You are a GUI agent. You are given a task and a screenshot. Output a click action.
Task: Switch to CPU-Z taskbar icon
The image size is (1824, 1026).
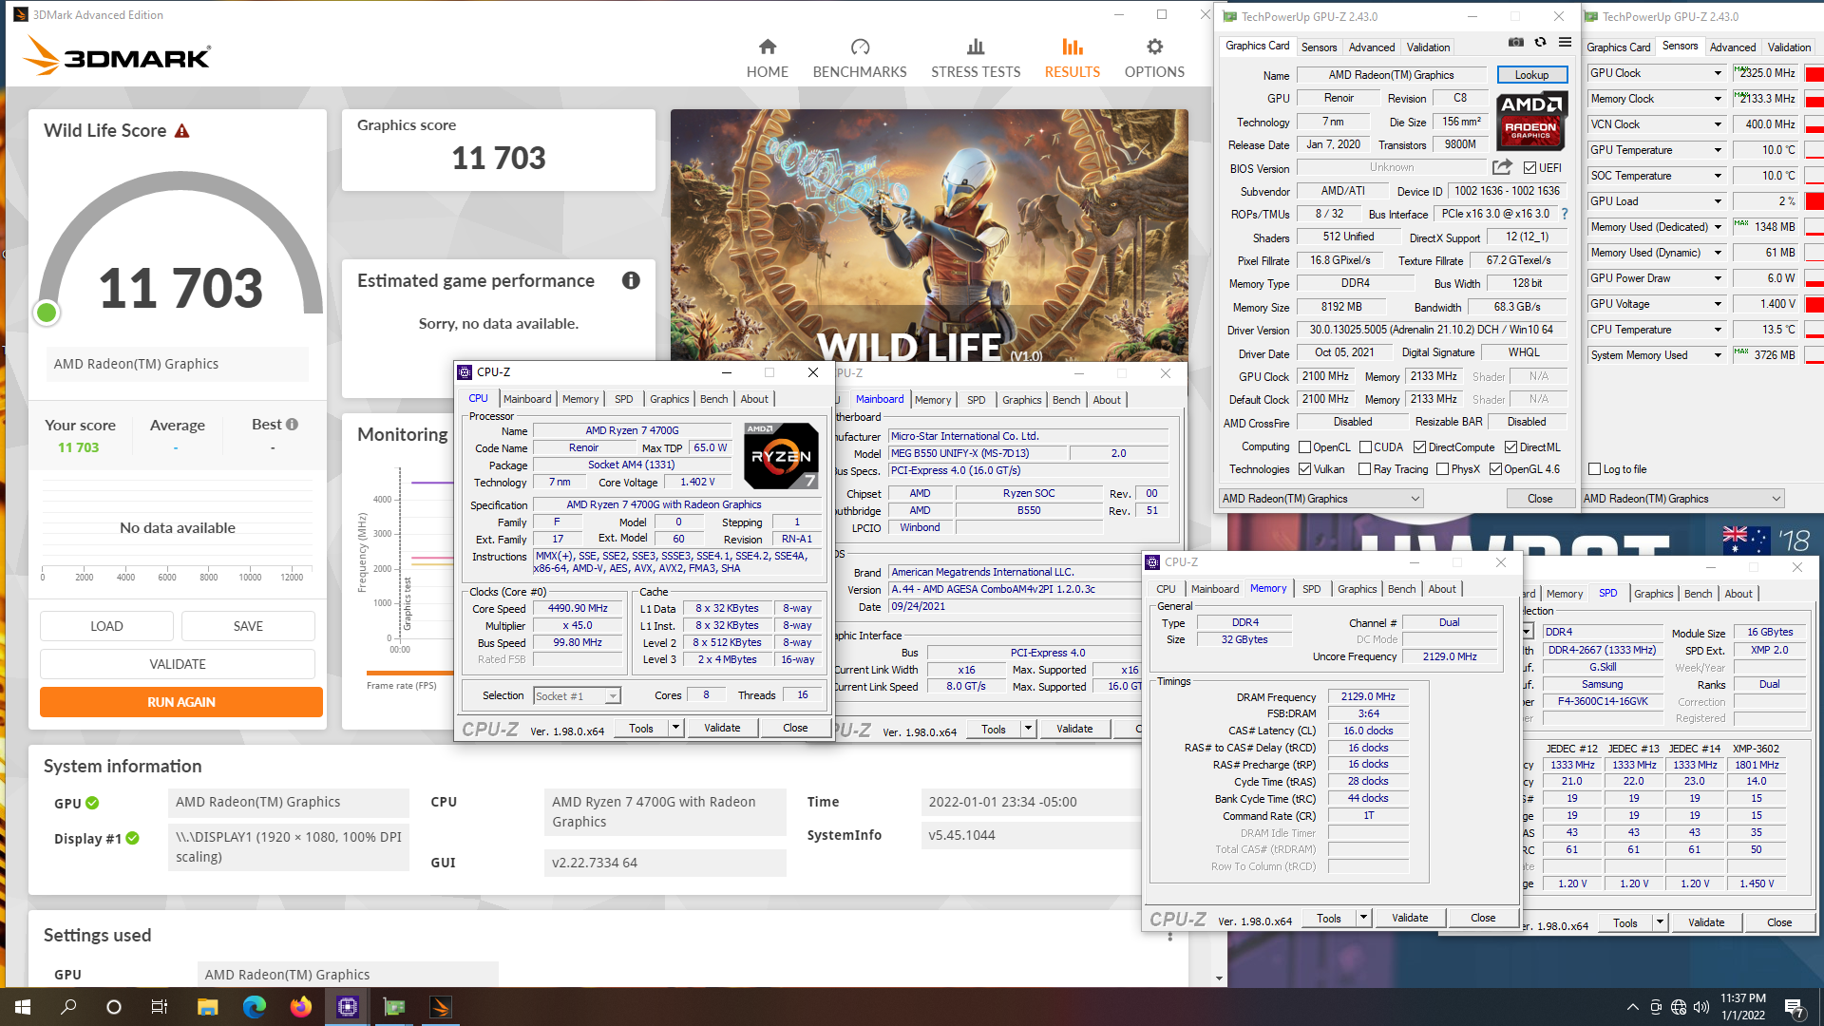click(x=348, y=1007)
